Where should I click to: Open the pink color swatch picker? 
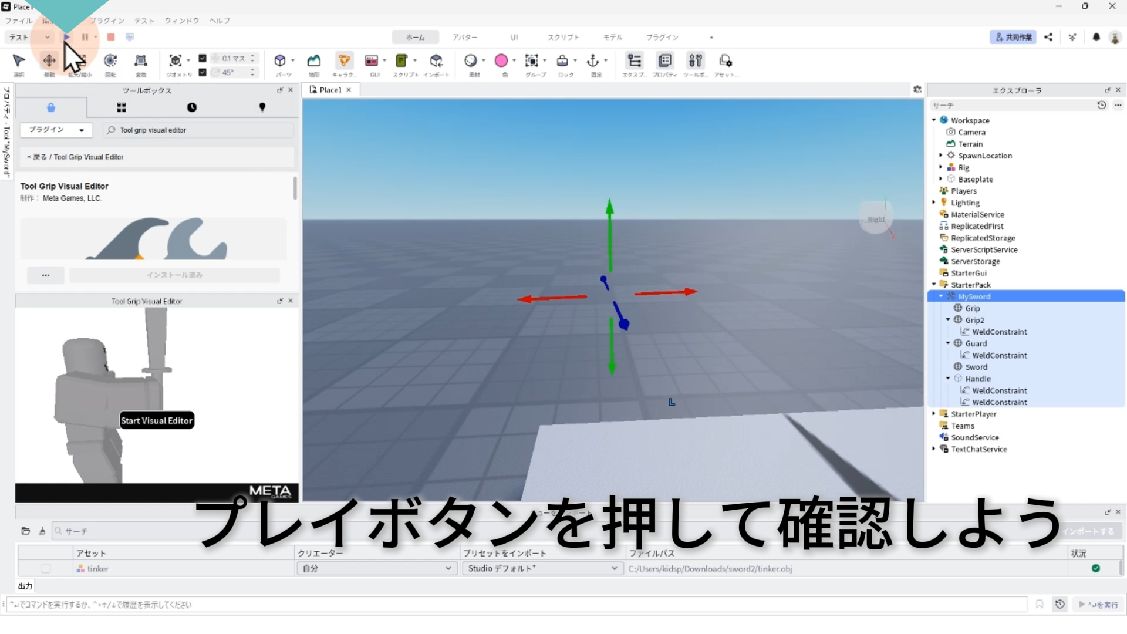(x=501, y=61)
